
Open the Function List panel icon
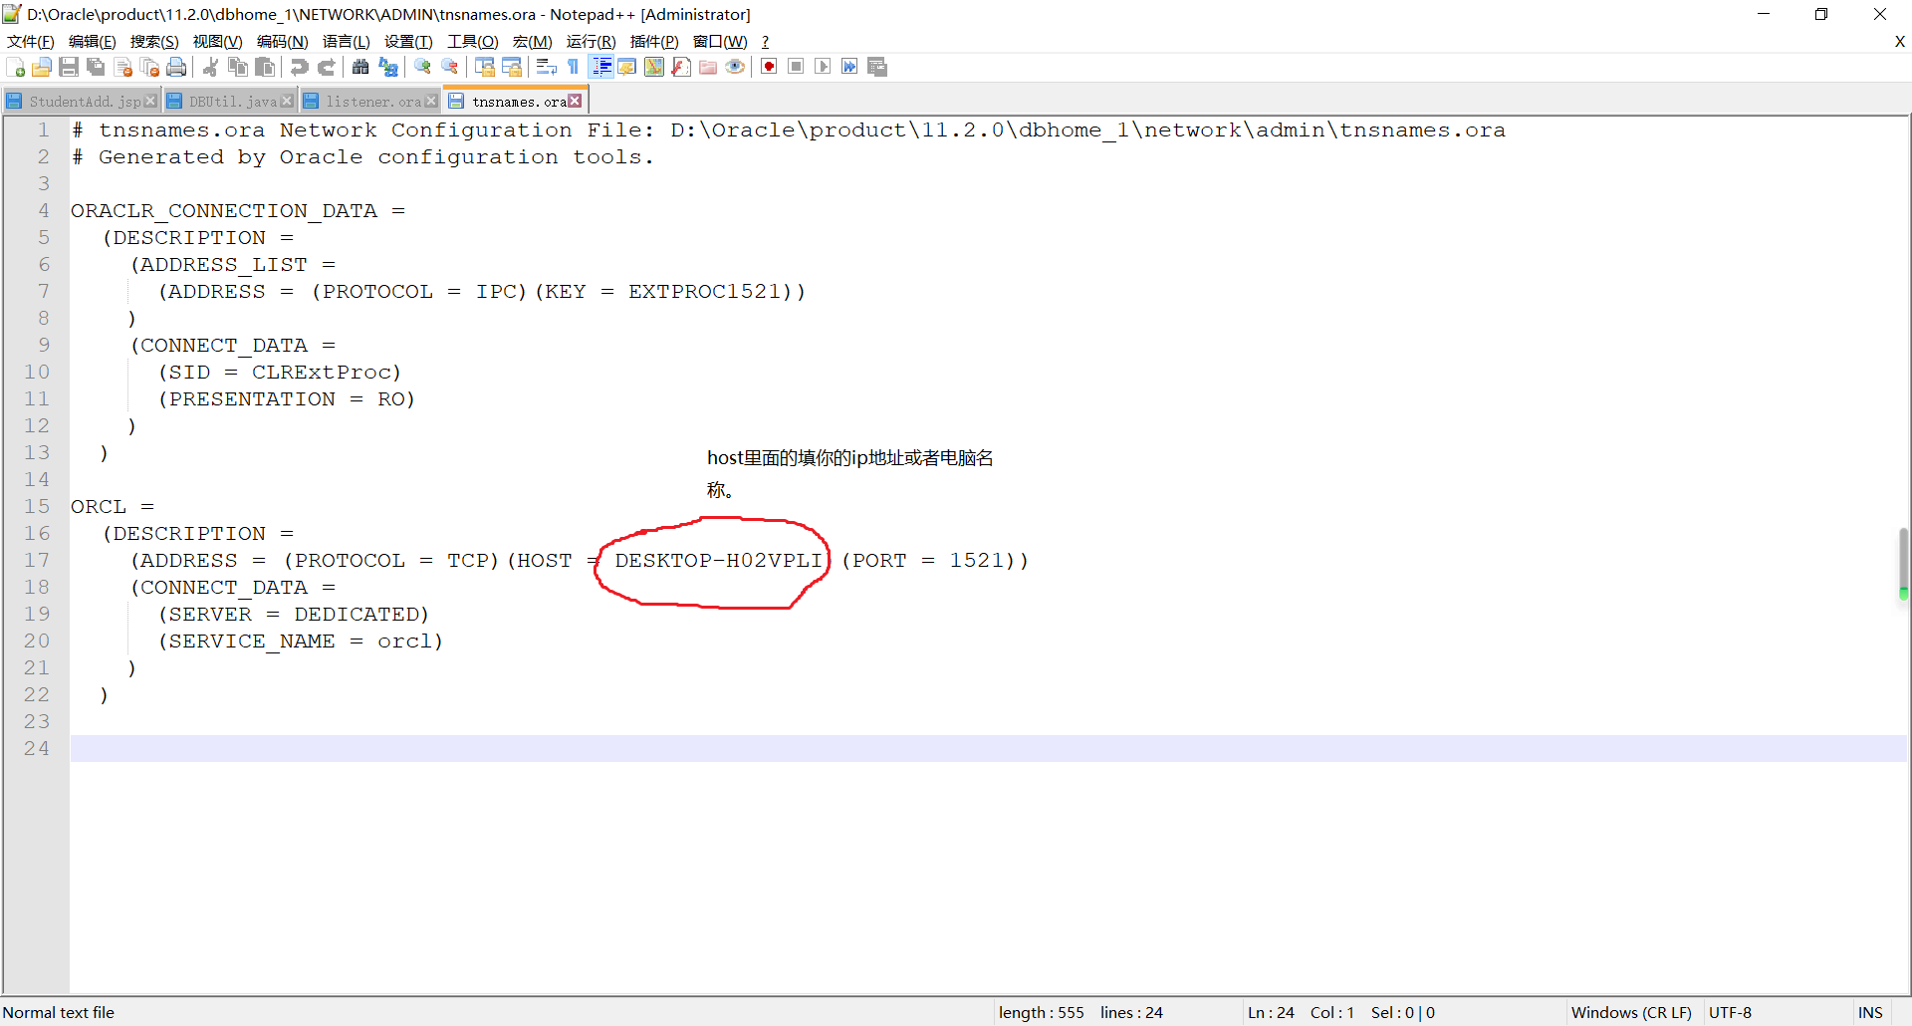(681, 67)
